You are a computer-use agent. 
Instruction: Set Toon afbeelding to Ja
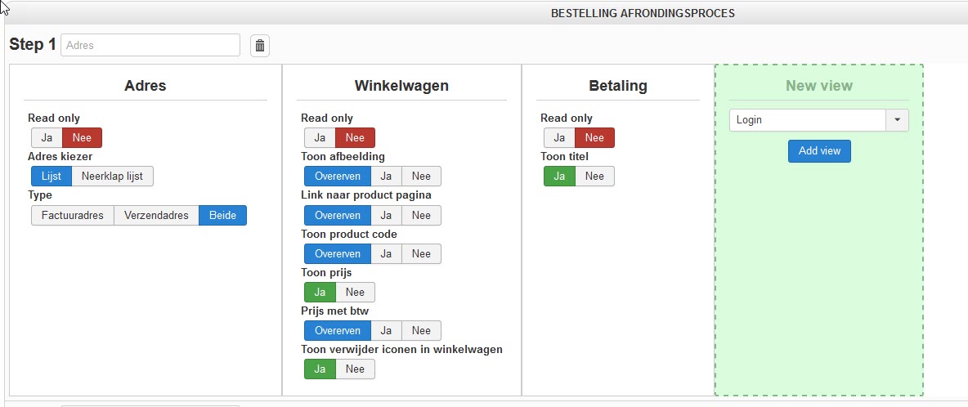coord(386,177)
